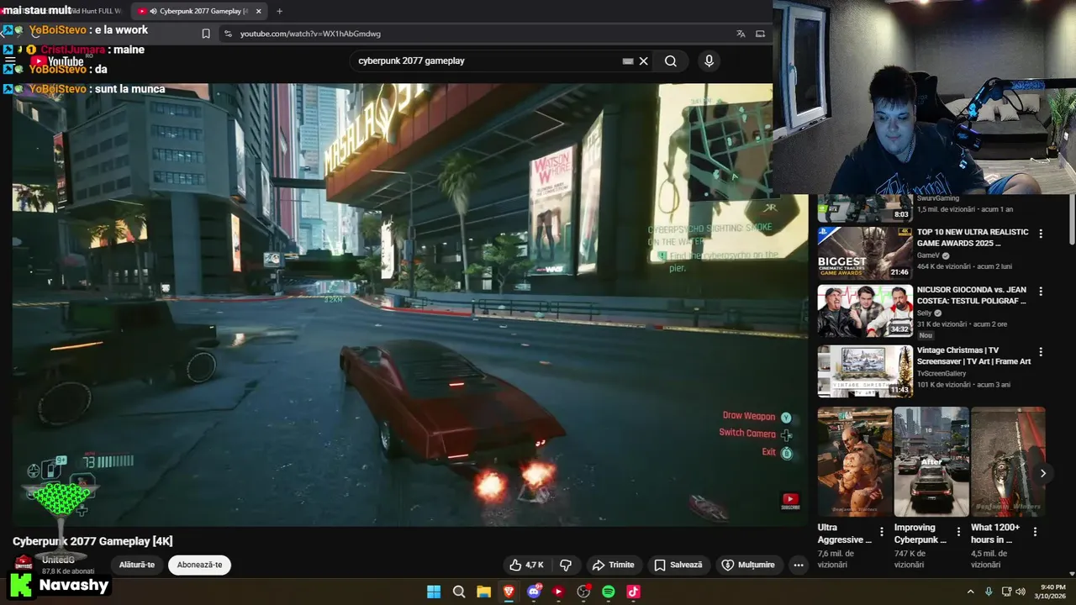Open more actions ellipsis below the video
Image resolution: width=1076 pixels, height=605 pixels.
click(799, 565)
